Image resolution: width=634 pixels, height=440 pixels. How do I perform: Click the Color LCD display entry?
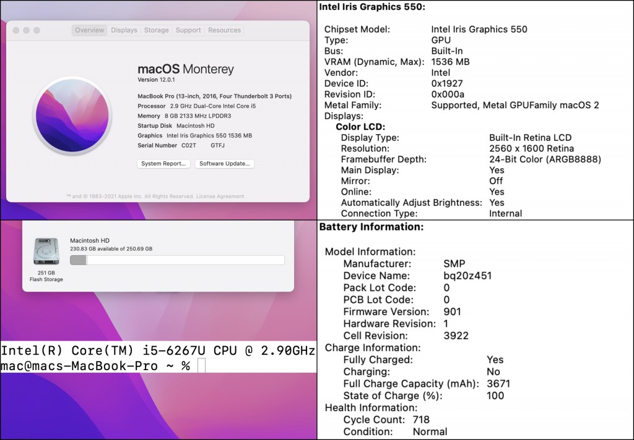[360, 127]
